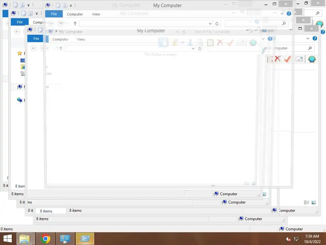Open the File tab next to the truncated 'Compu' label
This screenshot has width=326, height=245.
19,22
